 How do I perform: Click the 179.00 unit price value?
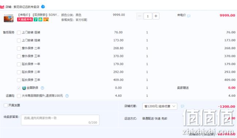tap(118, 64)
